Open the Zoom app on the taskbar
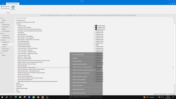 pos(29,97)
